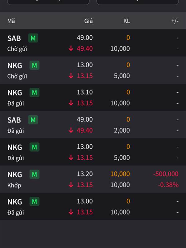Open the matched NKG Khớp order at 13.20
Screen dimensions: 186x248
coord(93,179)
